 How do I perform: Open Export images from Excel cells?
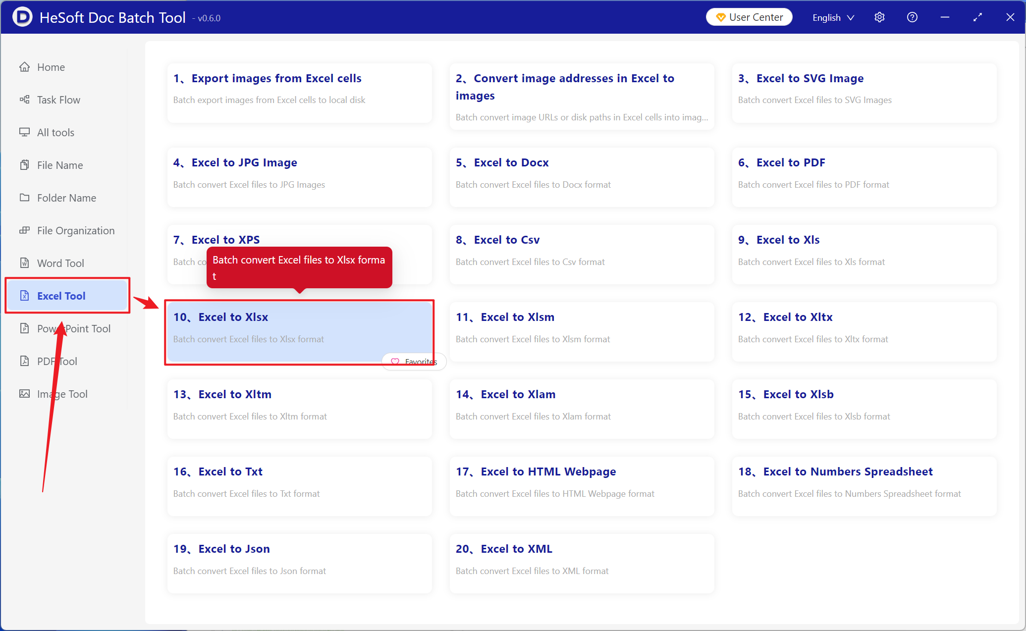299,93
